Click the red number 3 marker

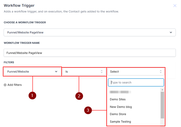click(88, 110)
